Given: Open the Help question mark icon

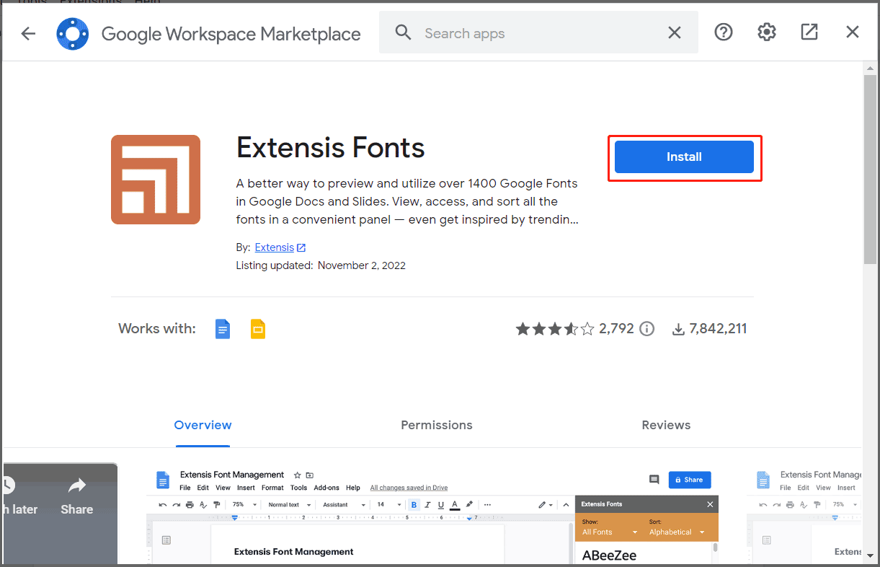Looking at the screenshot, I should point(724,32).
